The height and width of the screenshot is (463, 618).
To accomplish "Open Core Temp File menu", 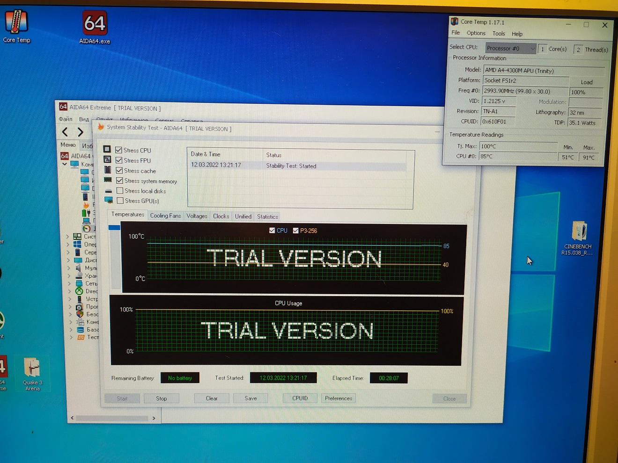I will (456, 33).
